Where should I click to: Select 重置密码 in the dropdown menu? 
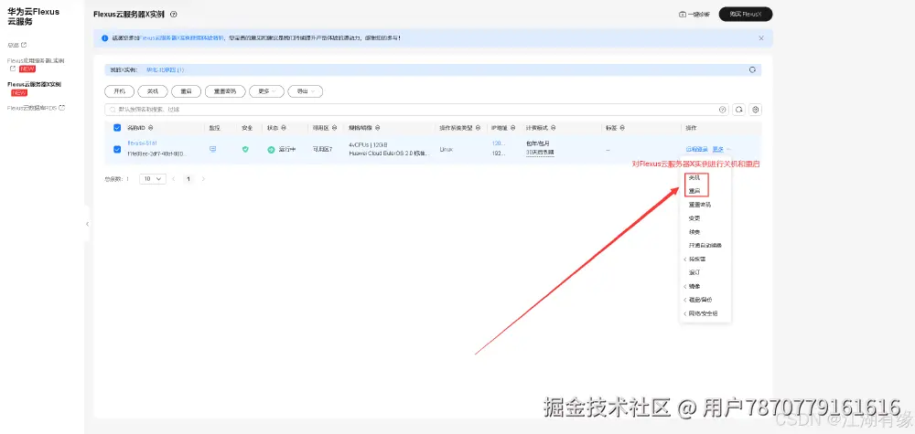[700, 205]
